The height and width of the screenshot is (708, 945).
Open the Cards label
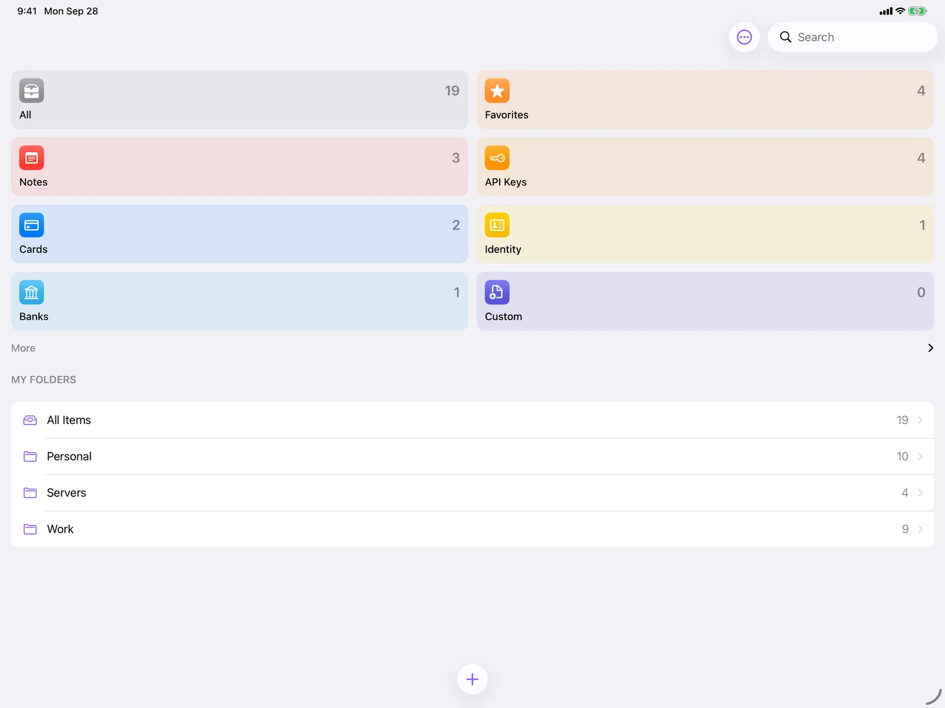tap(33, 250)
